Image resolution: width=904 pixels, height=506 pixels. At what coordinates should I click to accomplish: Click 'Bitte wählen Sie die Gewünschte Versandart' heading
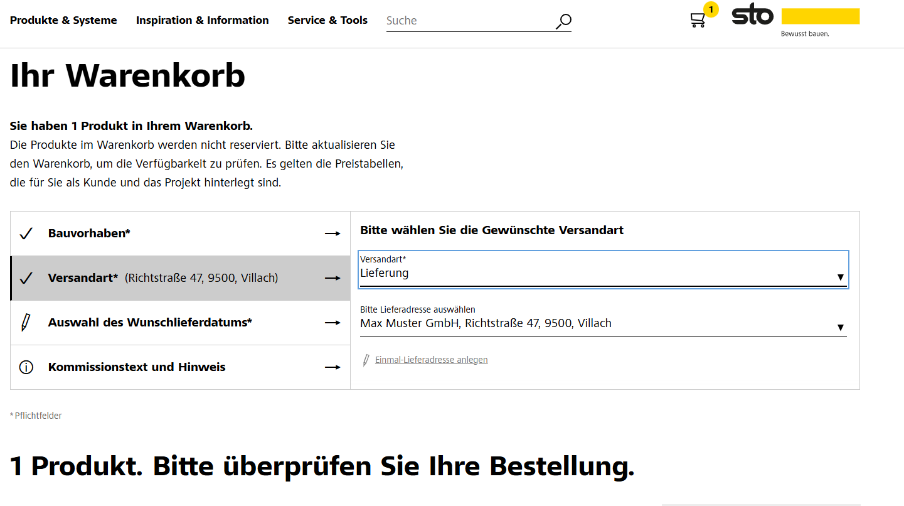pos(492,230)
